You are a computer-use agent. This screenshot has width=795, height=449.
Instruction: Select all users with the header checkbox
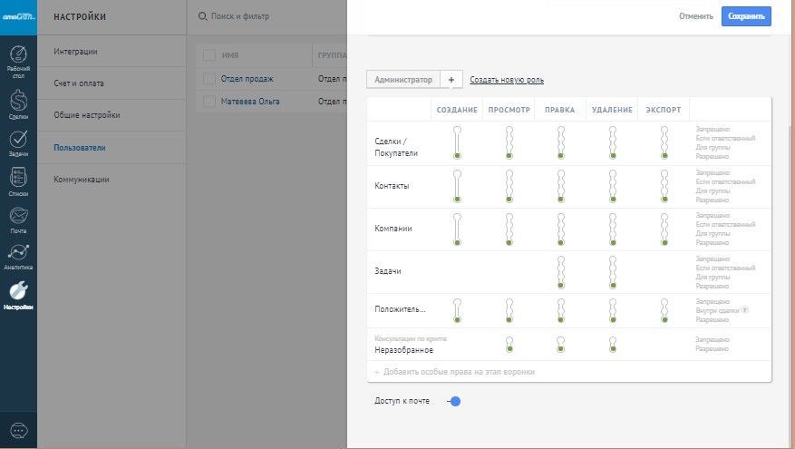tap(209, 55)
